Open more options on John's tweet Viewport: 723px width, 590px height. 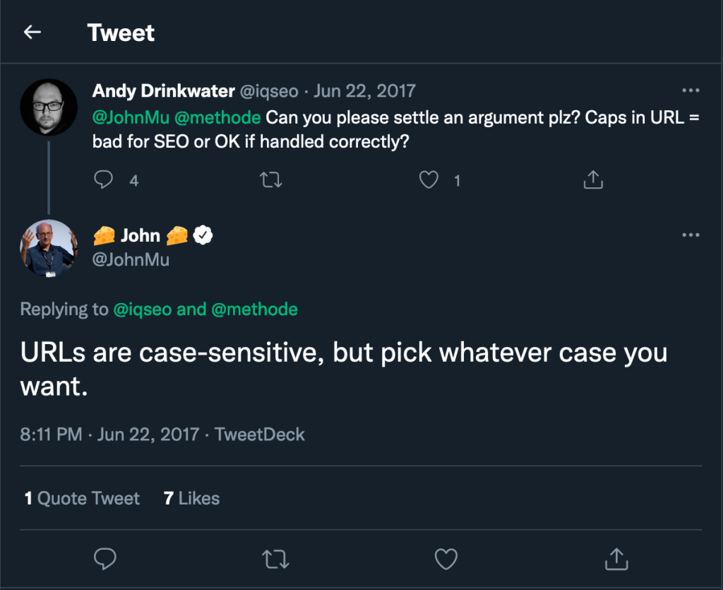691,235
